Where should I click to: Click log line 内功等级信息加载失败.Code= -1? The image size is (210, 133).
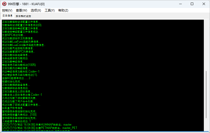click(x=21, y=72)
